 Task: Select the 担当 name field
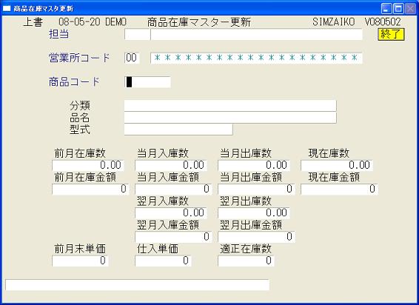(x=256, y=35)
